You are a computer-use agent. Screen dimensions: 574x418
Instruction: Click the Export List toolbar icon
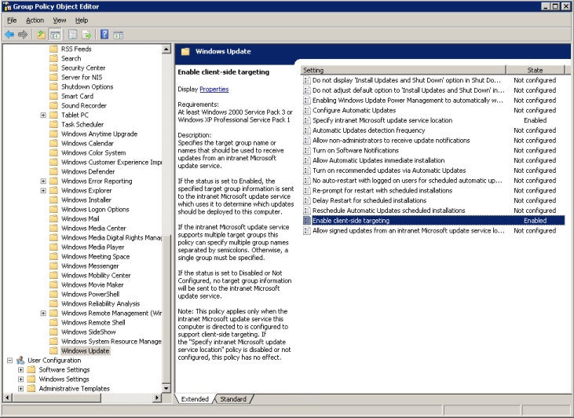pos(86,35)
